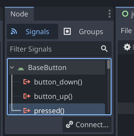
Task: Click the green circle scene tab icon
Action: pos(125,14)
